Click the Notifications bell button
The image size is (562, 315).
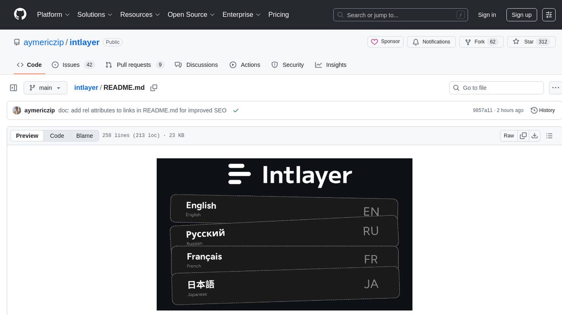431,42
